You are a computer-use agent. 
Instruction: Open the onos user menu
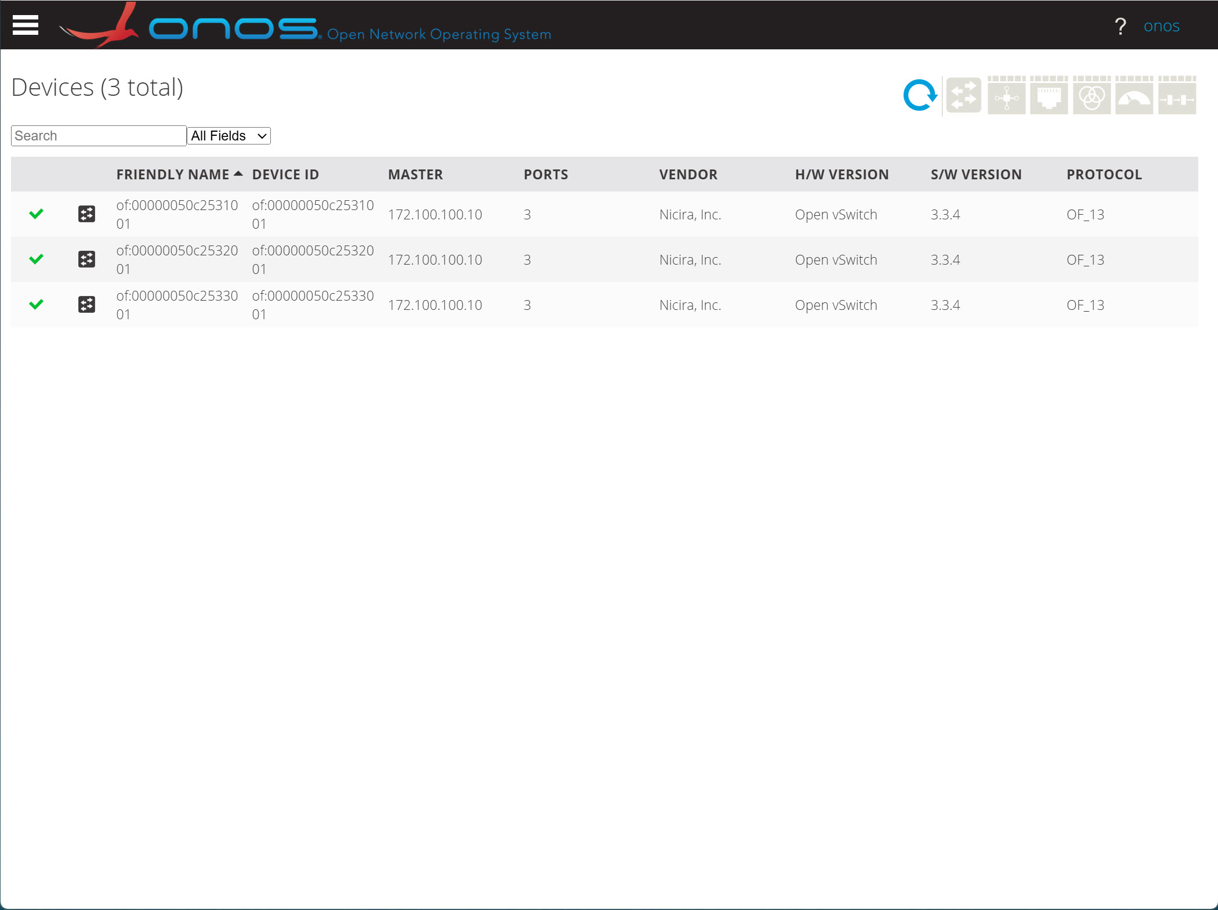(1162, 26)
